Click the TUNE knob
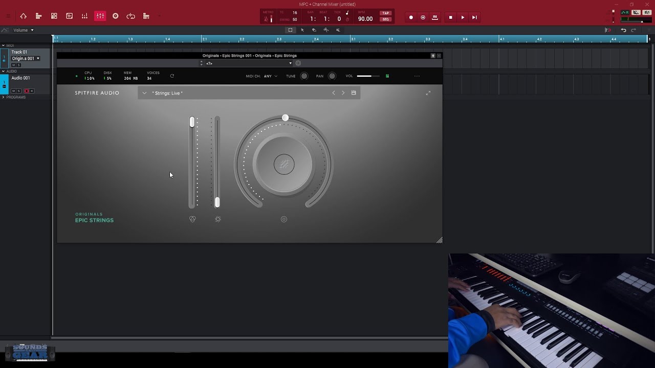Screen dimensions: 655x368 coord(304,76)
